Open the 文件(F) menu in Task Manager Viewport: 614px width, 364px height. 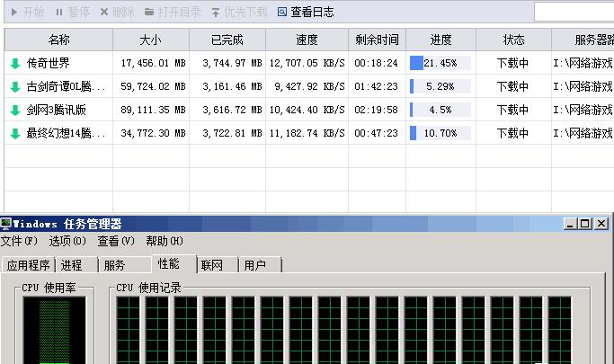tap(19, 241)
